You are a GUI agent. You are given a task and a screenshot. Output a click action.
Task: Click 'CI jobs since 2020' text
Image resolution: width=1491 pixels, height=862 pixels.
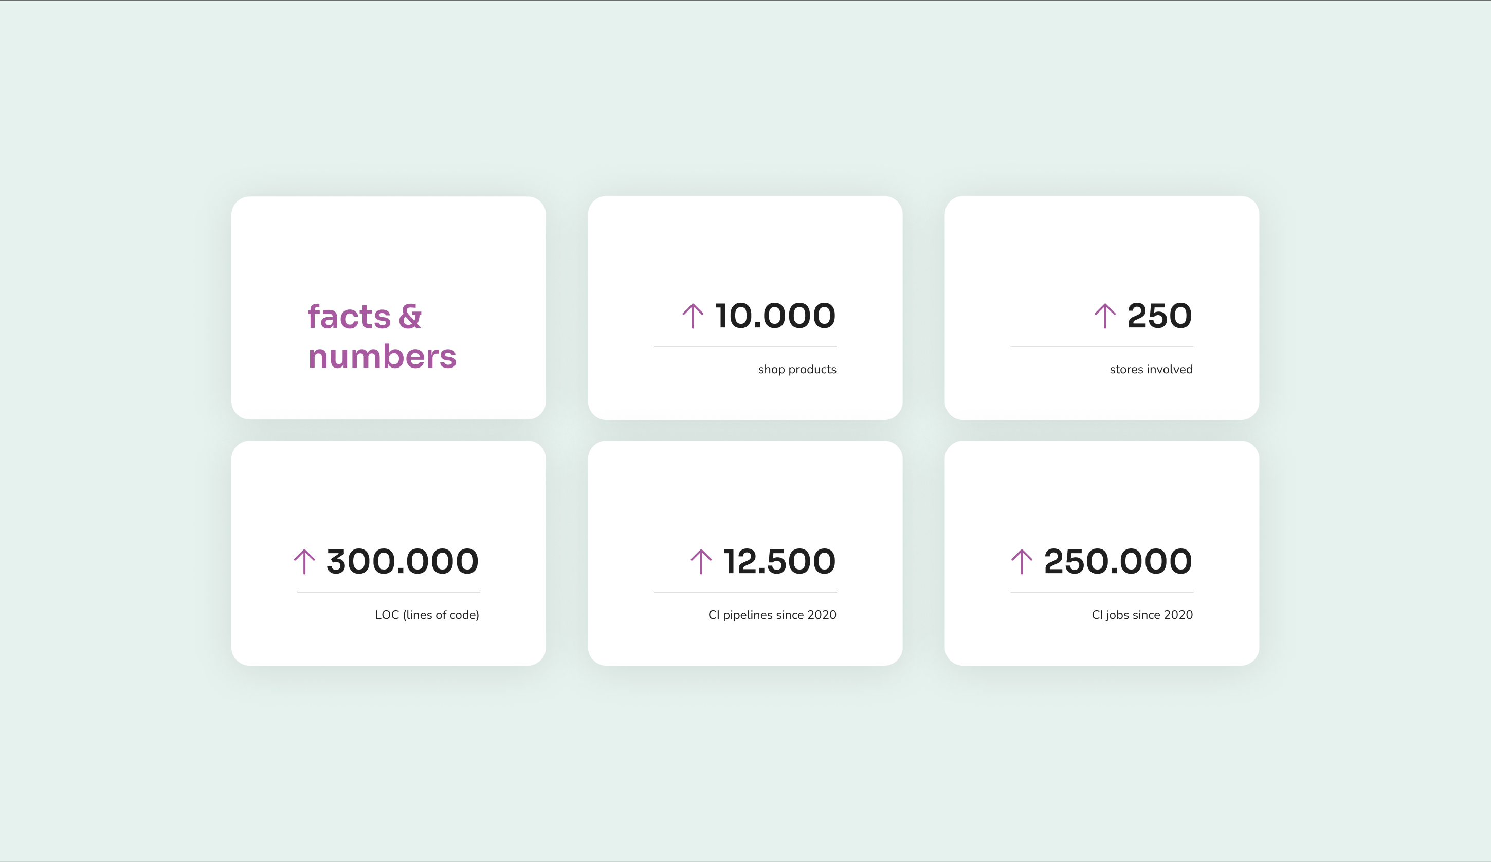[1142, 615]
